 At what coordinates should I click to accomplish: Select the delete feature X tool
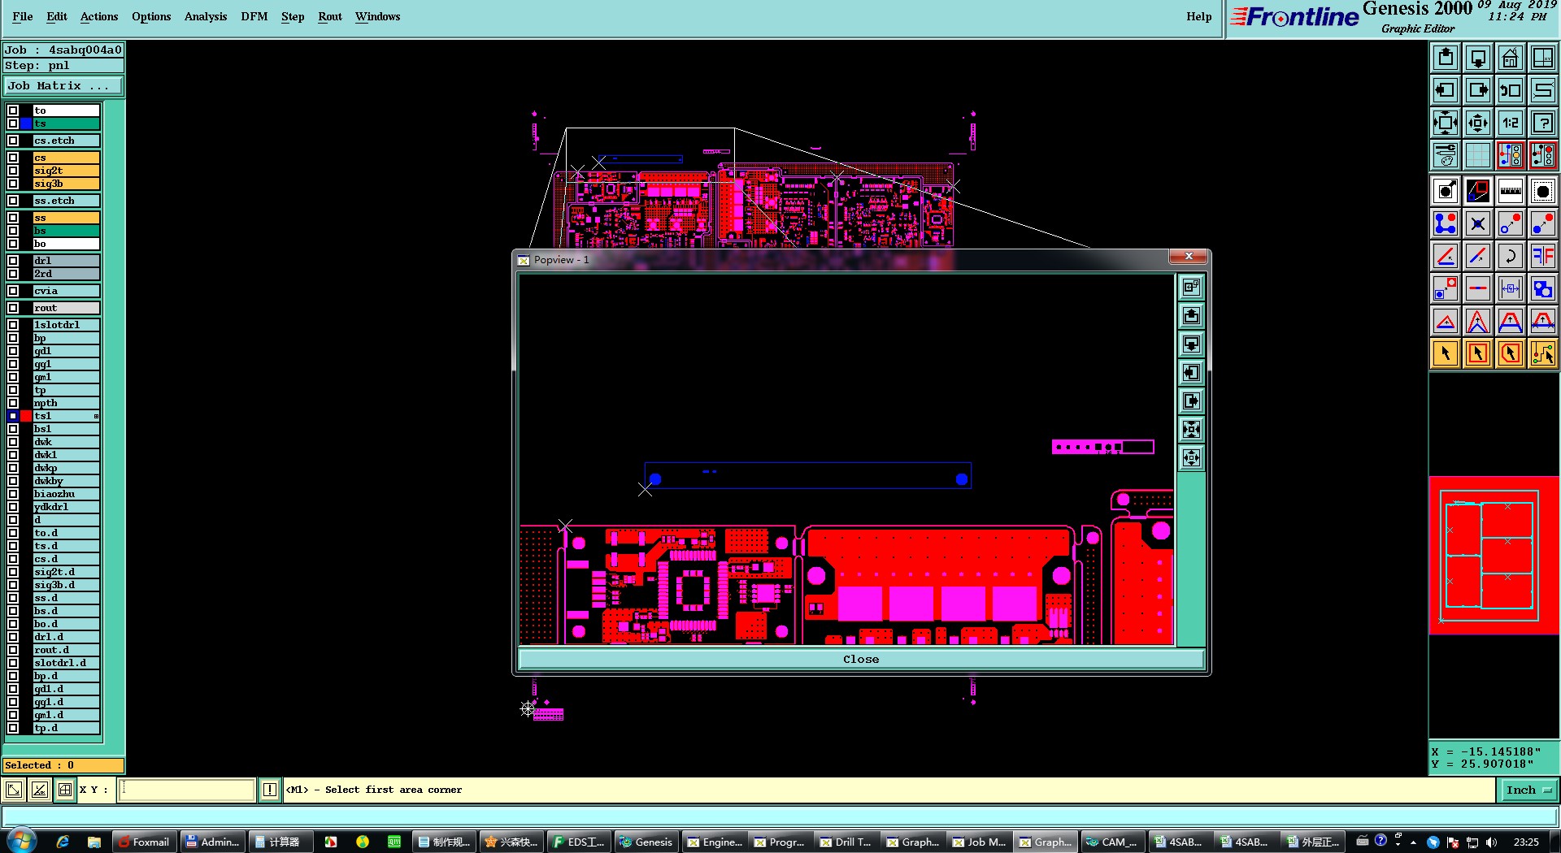pyautogui.click(x=1478, y=223)
